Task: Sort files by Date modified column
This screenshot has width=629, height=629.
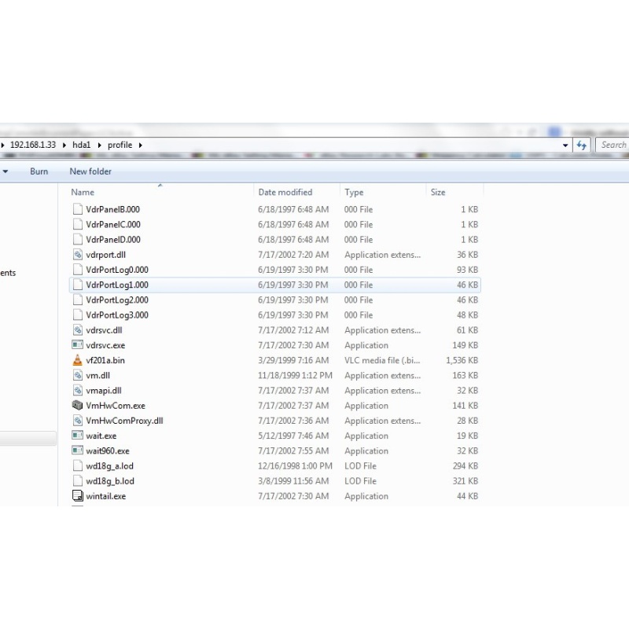Action: tap(285, 192)
